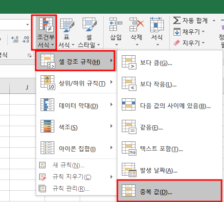Open the number format dialog launcher
The height and width of the screenshot is (202, 224).
tap(29, 56)
